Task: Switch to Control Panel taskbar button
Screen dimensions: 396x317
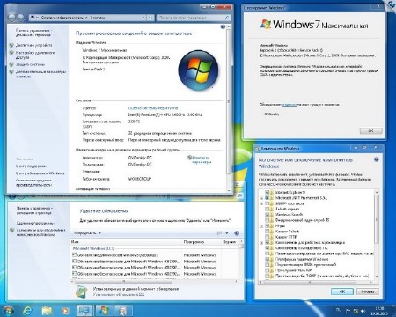Action: pyautogui.click(x=84, y=310)
